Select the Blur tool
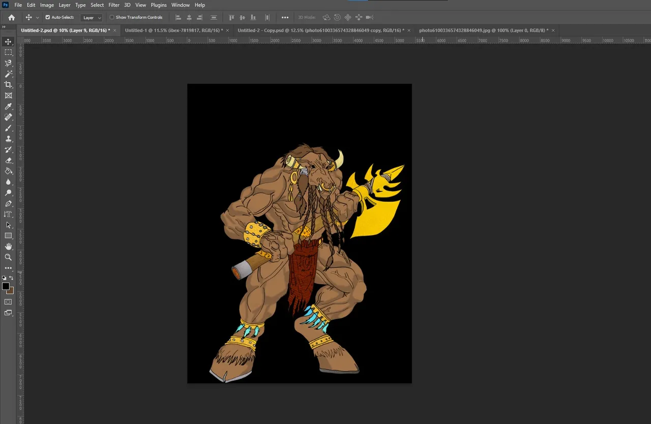 coord(8,182)
